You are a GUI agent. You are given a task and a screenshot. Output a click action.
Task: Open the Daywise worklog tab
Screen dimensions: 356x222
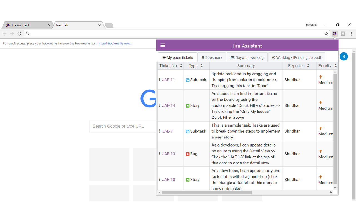[247, 57]
